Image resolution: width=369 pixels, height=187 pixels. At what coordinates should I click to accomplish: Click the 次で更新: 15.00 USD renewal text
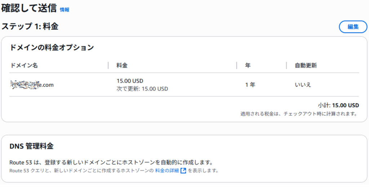142,89
